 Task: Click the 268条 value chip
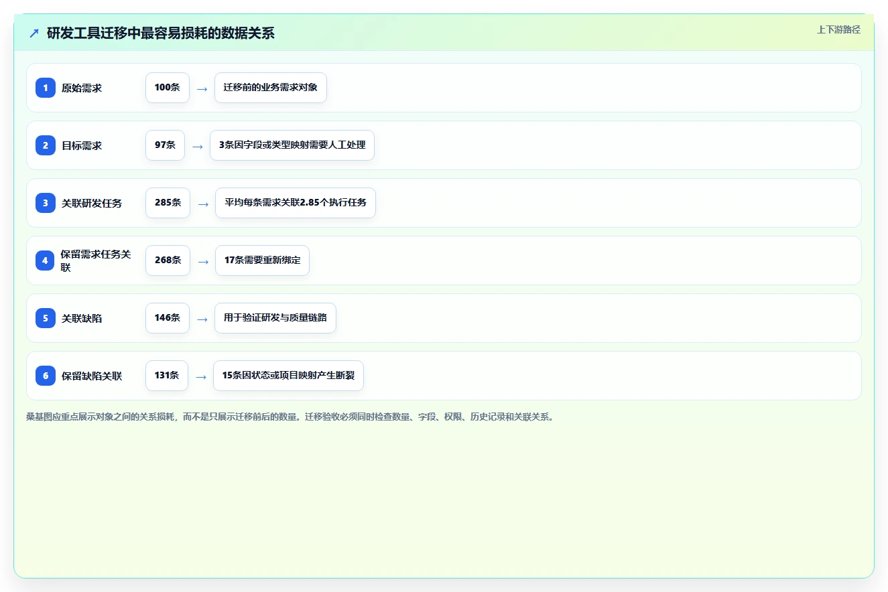tap(168, 261)
